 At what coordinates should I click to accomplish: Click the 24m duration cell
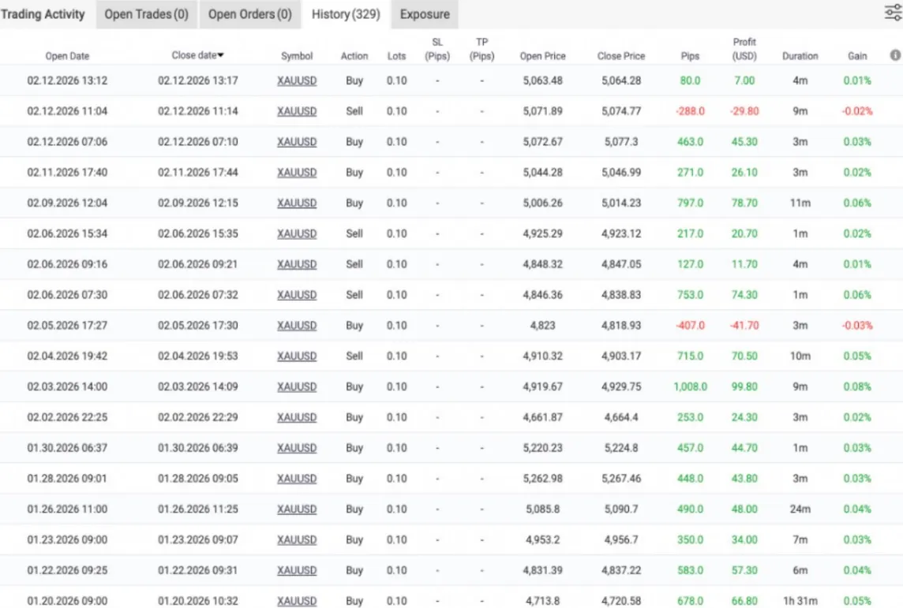(800, 509)
